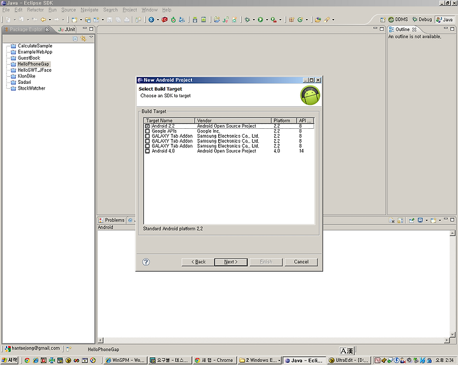Maximize the Package Explorer view

tap(91, 29)
